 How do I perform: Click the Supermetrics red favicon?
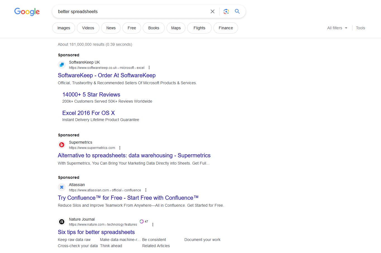(x=62, y=145)
